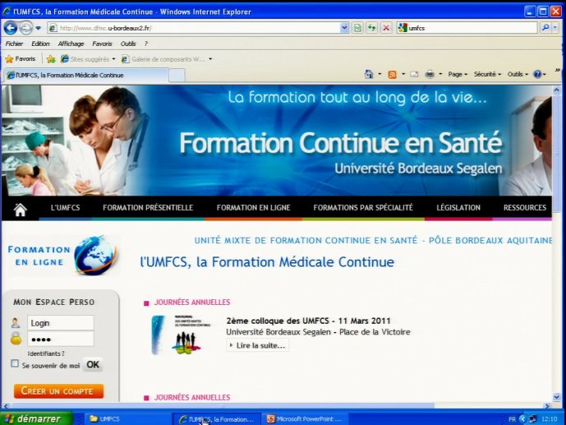The image size is (566, 425).
Task: Open the 2ème colloque des UMFCS headline
Action: tap(309, 321)
